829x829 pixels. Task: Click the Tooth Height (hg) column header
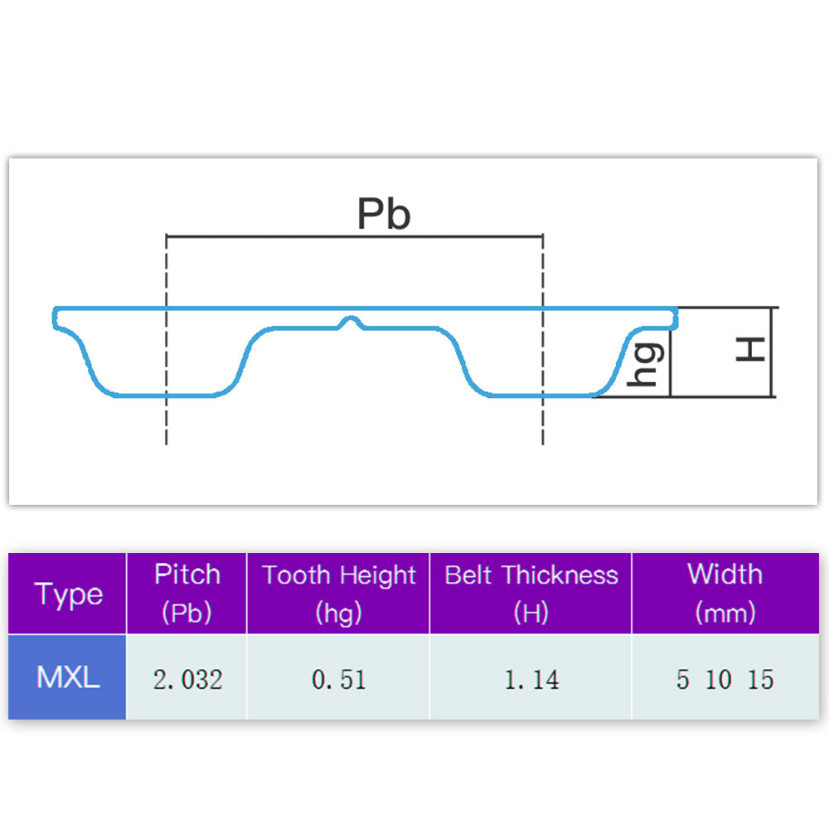tap(338, 594)
